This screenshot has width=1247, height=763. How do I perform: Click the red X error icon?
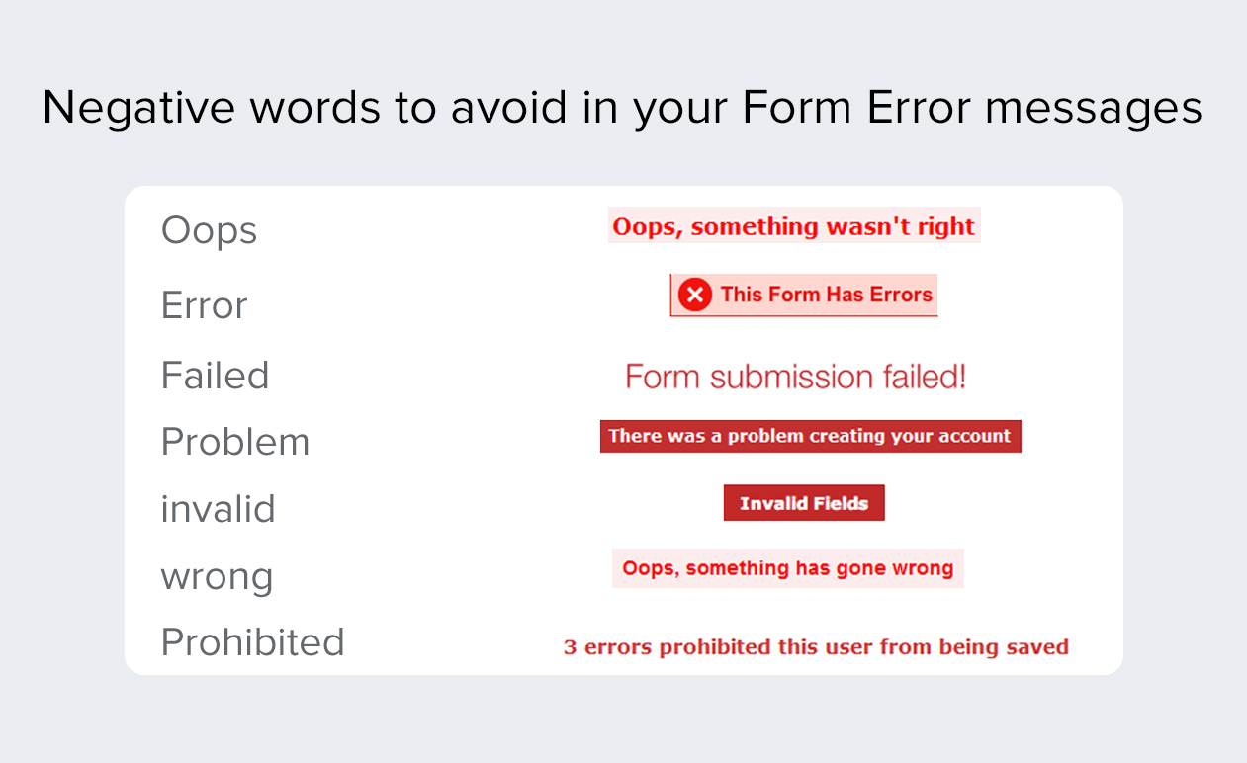695,295
